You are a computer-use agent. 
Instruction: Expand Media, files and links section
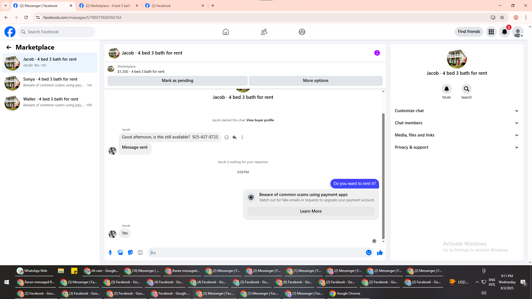pos(457,135)
